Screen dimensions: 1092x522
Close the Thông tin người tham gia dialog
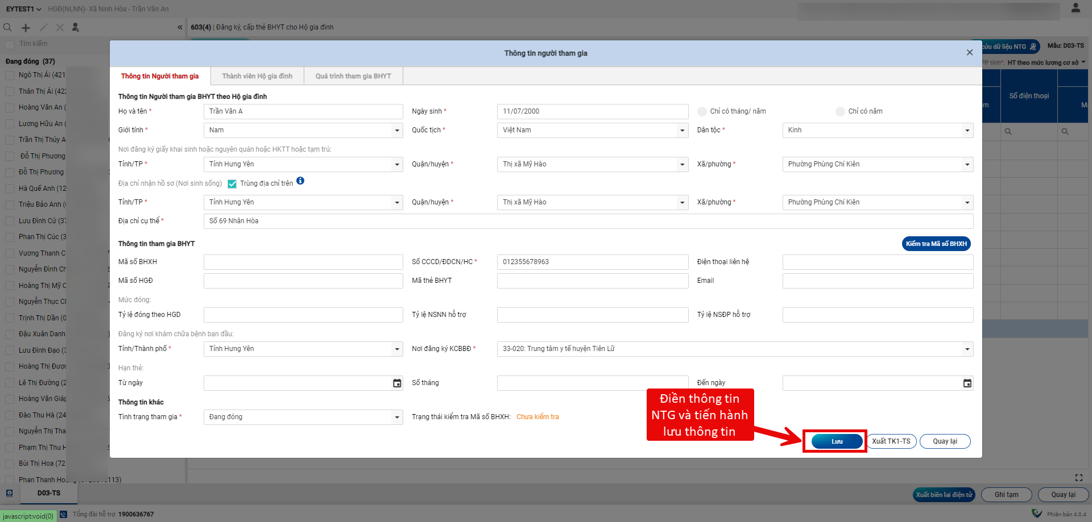pyautogui.click(x=969, y=53)
